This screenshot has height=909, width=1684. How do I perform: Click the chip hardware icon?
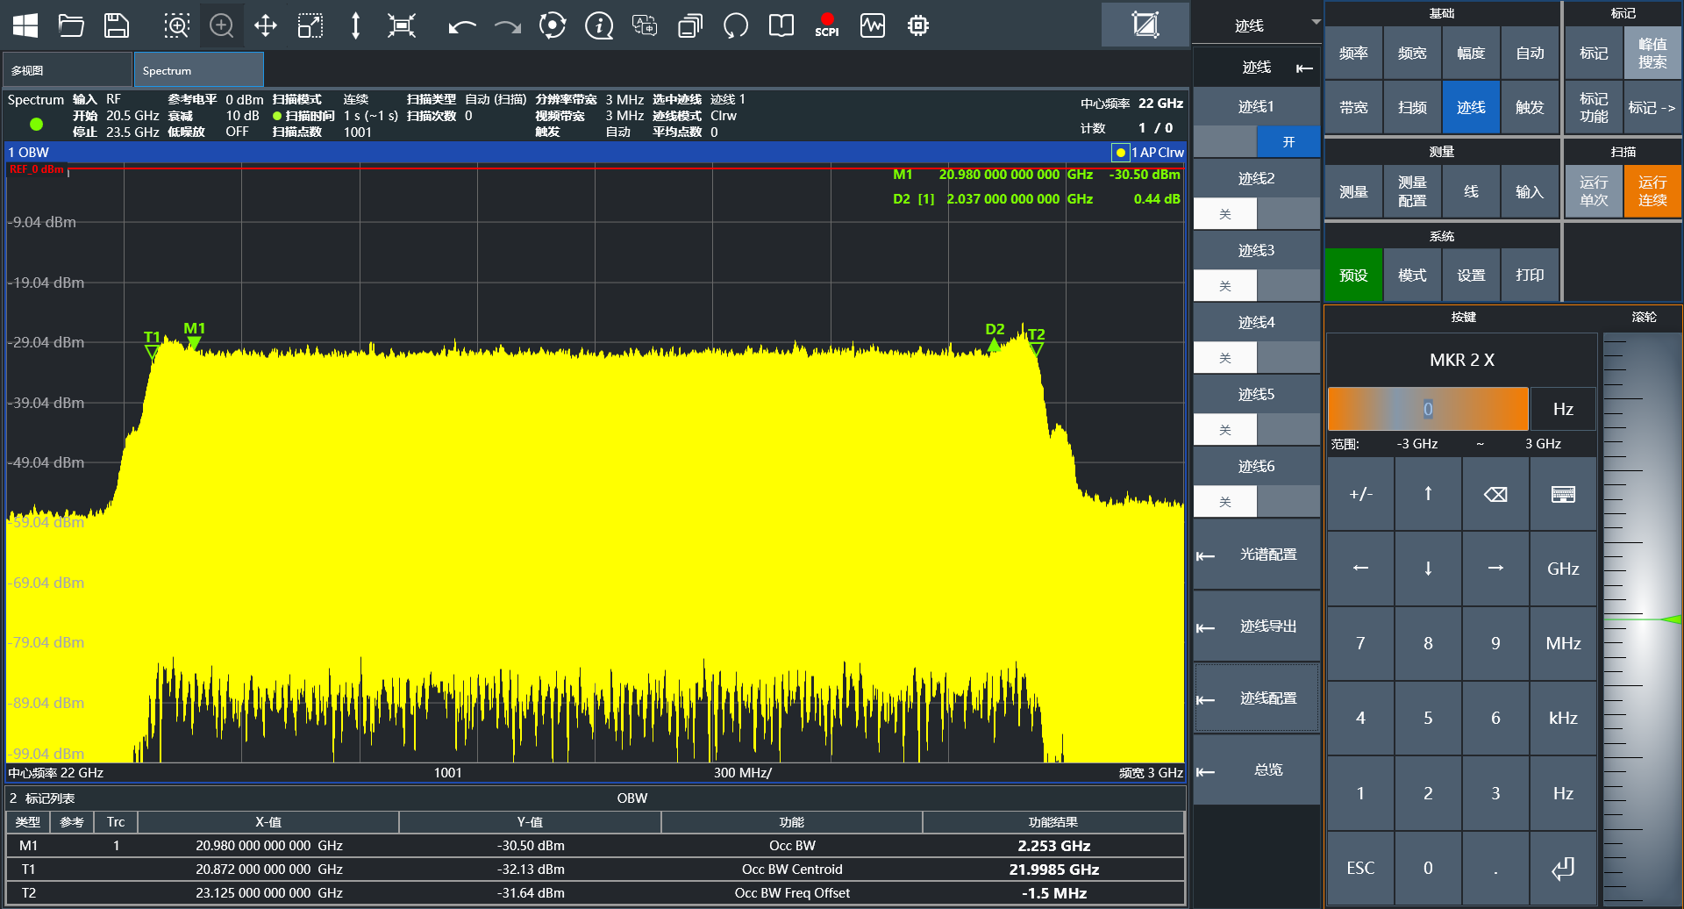(918, 25)
